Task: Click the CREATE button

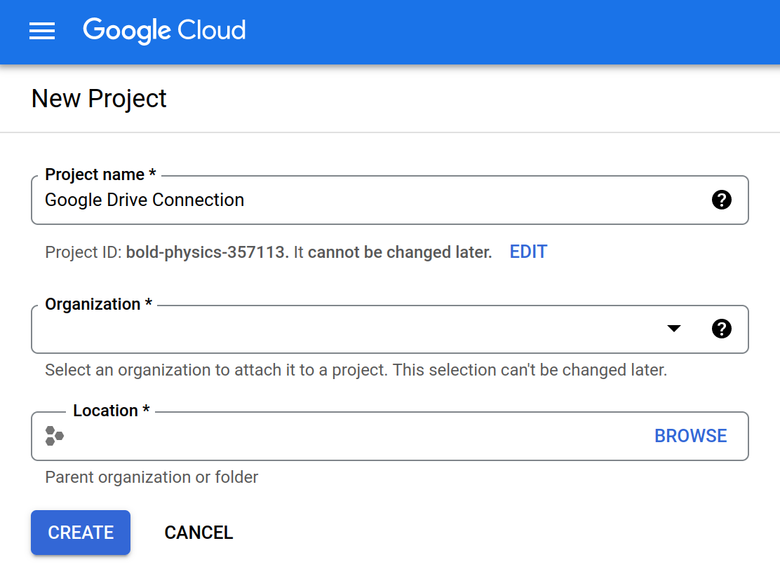Action: [x=81, y=533]
